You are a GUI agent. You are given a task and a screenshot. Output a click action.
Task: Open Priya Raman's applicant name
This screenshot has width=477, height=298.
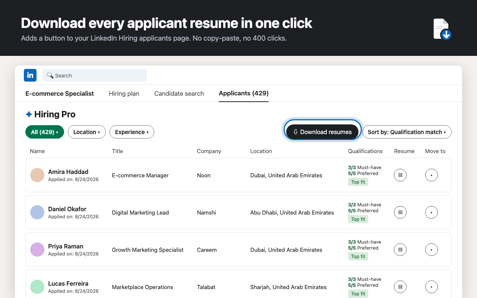66,246
